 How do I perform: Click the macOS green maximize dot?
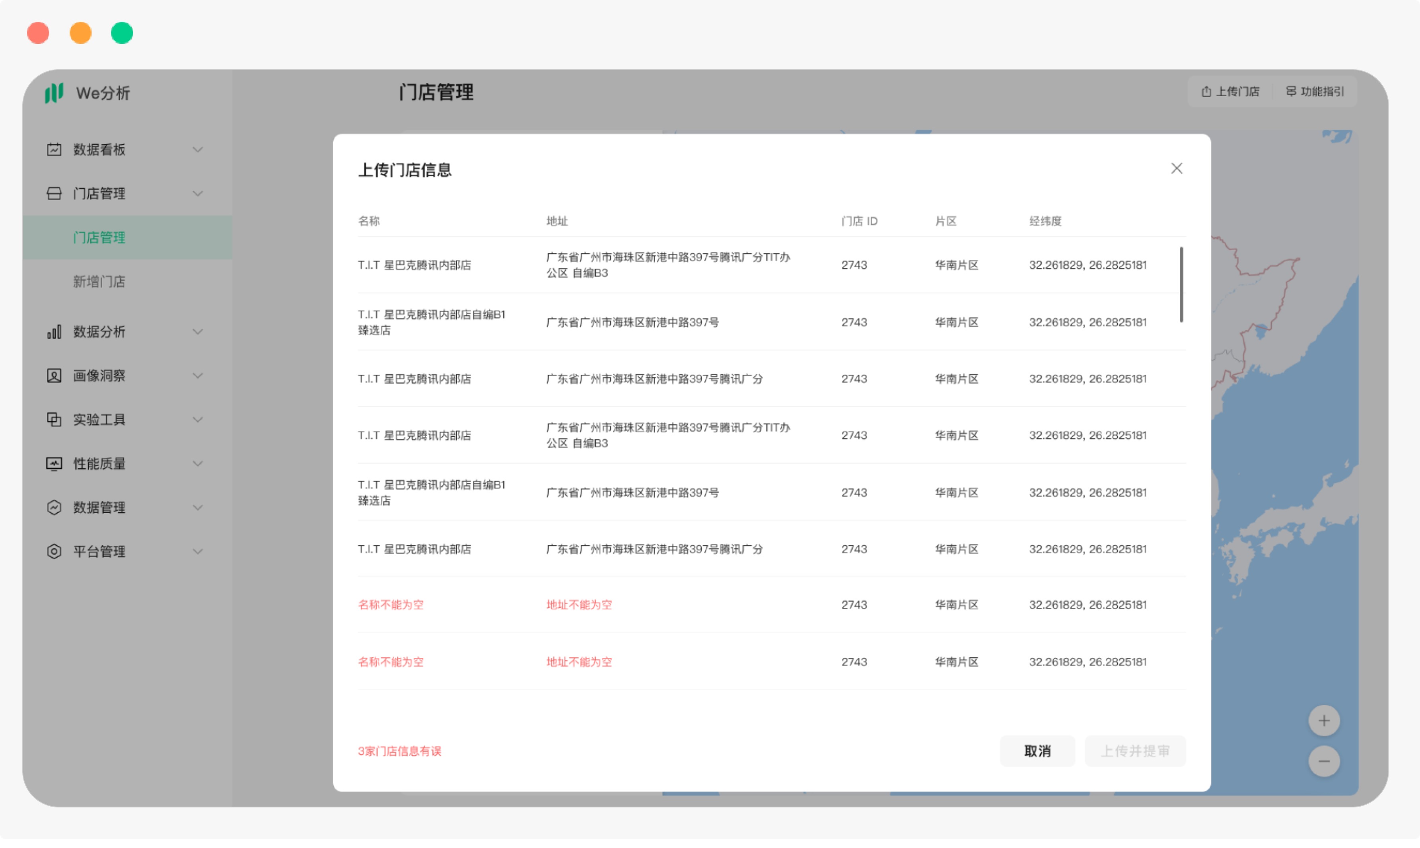122,33
